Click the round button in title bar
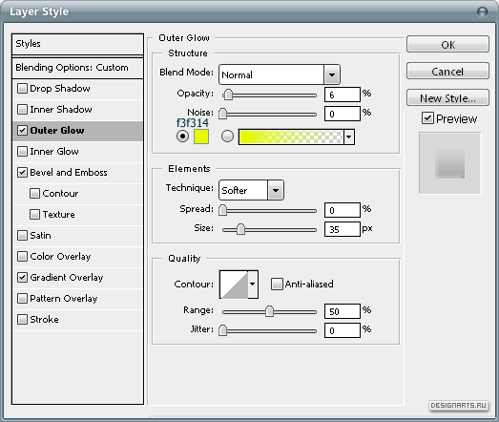 (483, 12)
